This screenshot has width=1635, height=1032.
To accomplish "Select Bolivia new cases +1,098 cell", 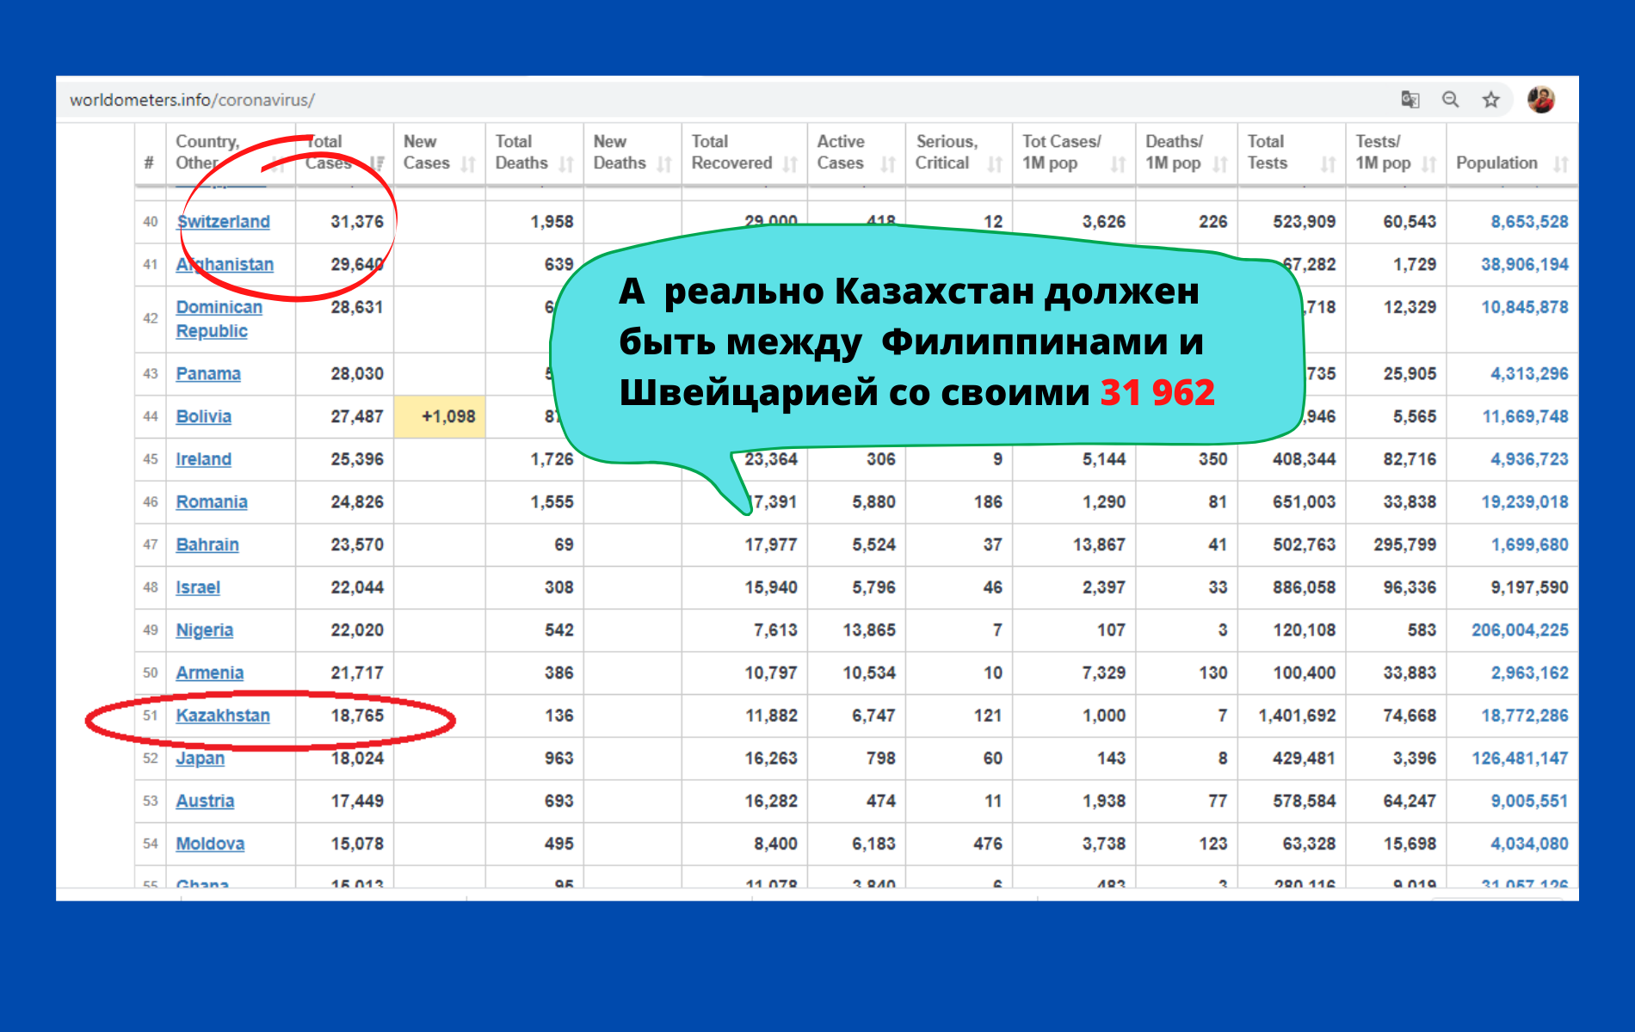I will pyautogui.click(x=440, y=417).
